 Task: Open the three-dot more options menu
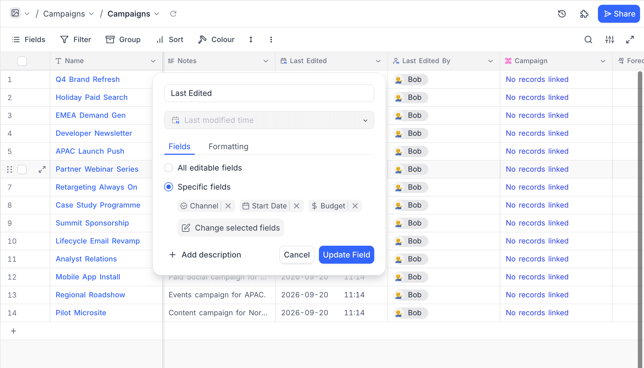(x=271, y=40)
